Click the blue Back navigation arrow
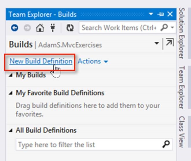The width and height of the screenshot is (191, 161). click(x=15, y=28)
